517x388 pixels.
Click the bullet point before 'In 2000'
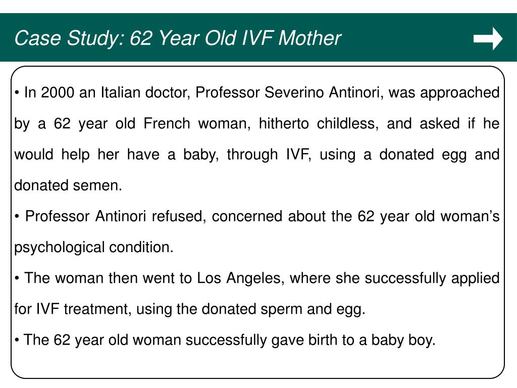17,93
